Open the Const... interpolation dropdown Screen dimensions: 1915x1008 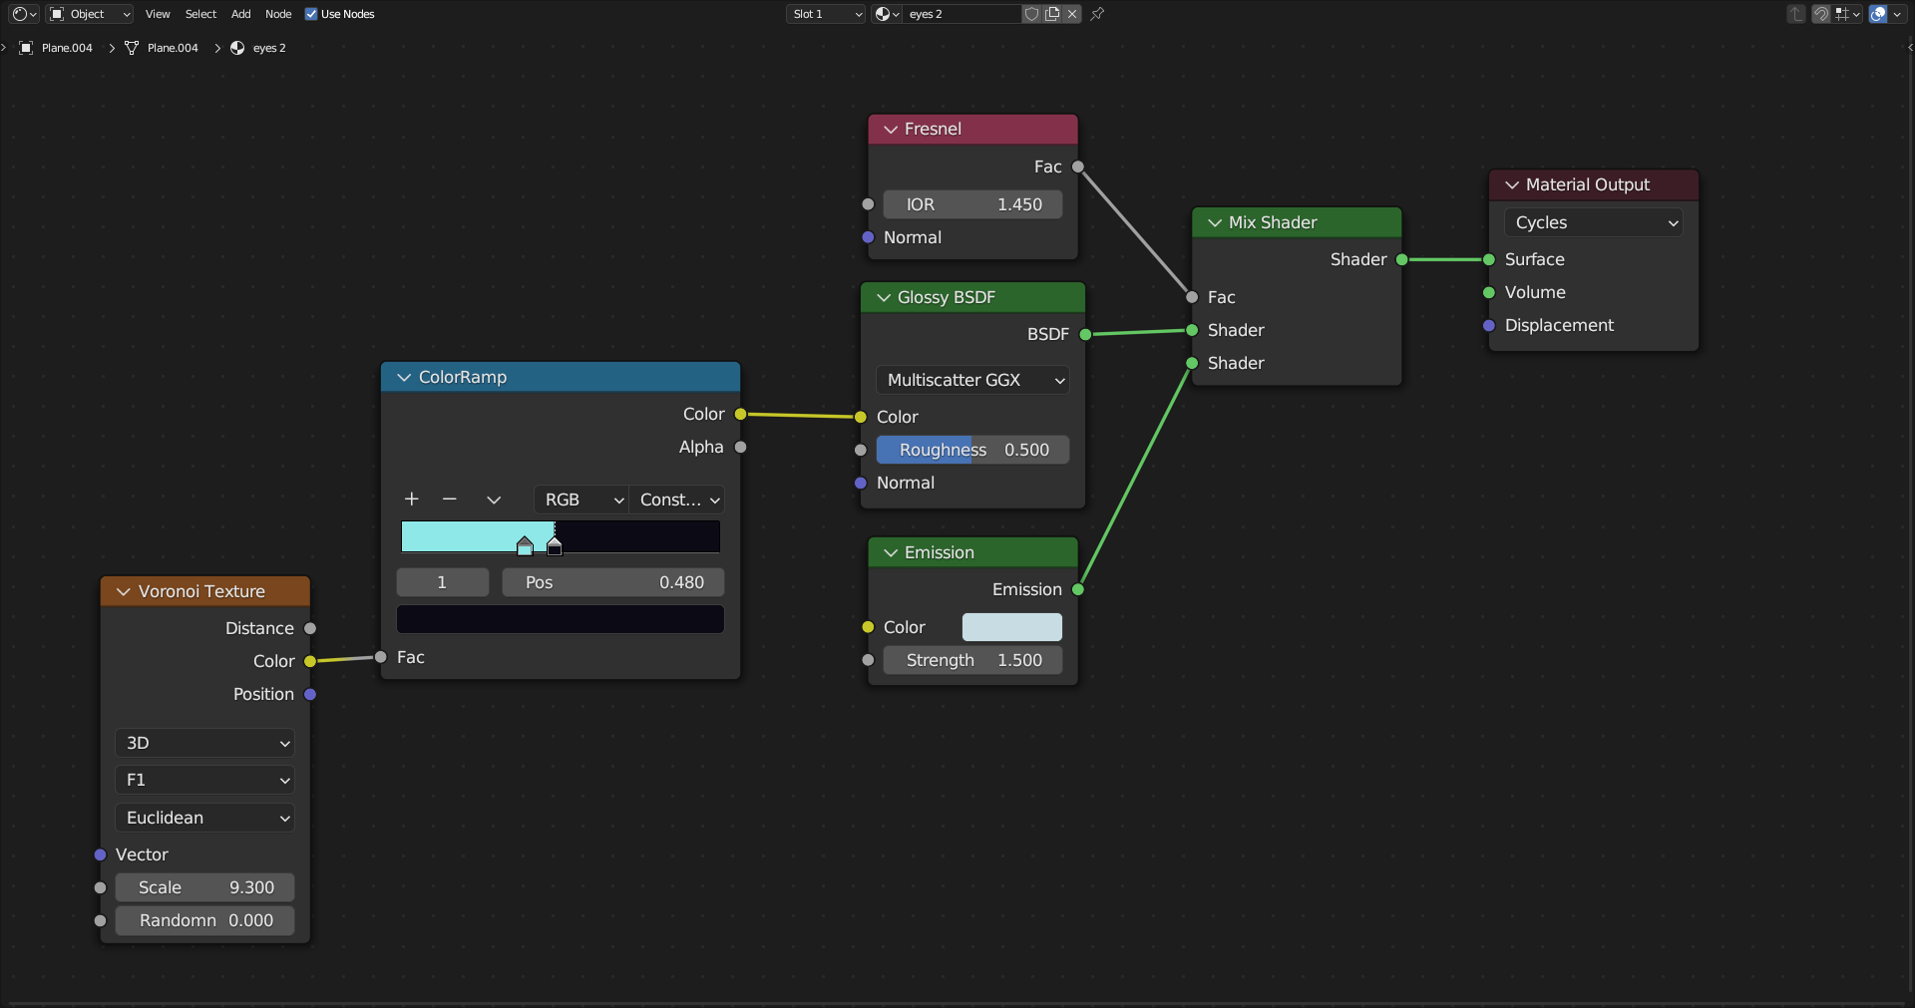click(x=676, y=500)
